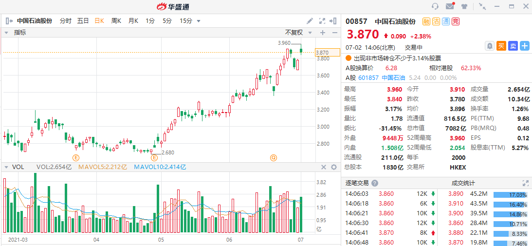Toggle the right quote panel
This screenshot has height=246, width=532.
(333, 21)
